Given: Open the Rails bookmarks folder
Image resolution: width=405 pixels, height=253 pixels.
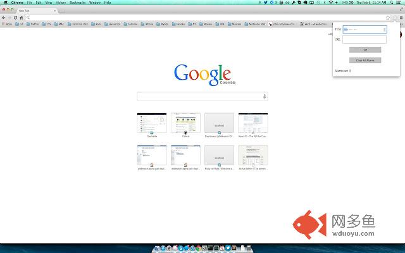Looking at the screenshot, I should (x=96, y=24).
